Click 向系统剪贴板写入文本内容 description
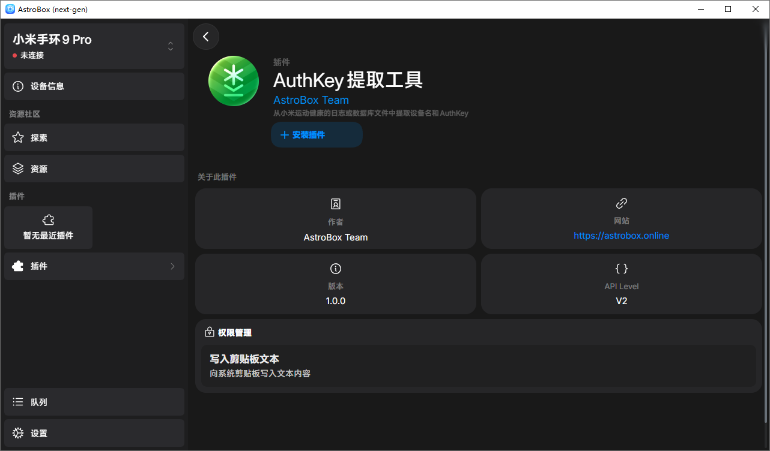 tap(260, 374)
